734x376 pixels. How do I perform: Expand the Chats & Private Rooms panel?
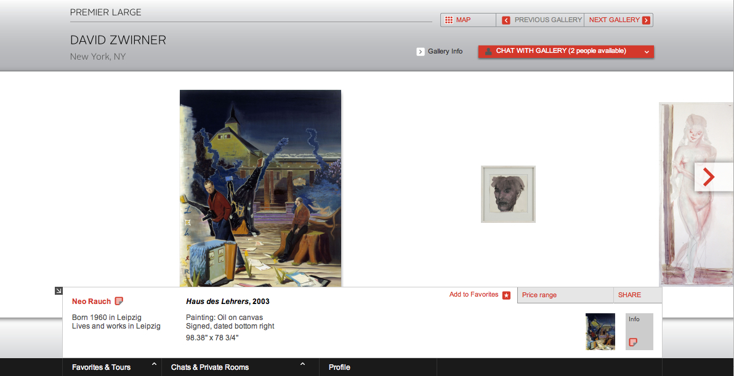pyautogui.click(x=240, y=367)
